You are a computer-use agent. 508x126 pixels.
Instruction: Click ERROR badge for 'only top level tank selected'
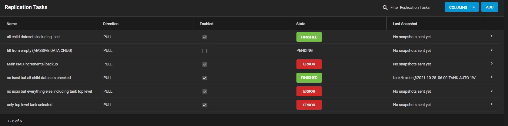(x=309, y=105)
